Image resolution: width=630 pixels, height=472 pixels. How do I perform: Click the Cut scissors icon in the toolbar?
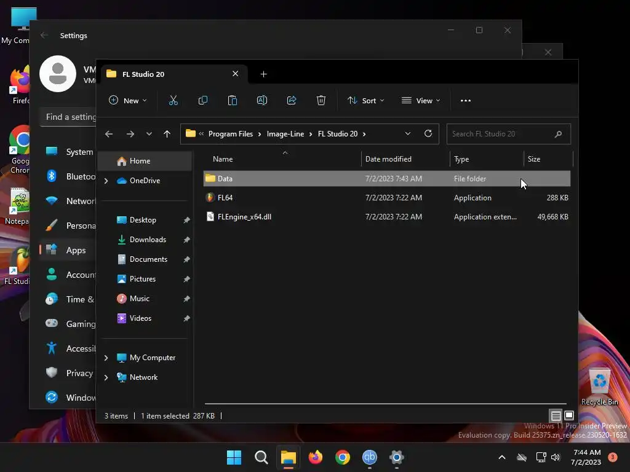(173, 100)
